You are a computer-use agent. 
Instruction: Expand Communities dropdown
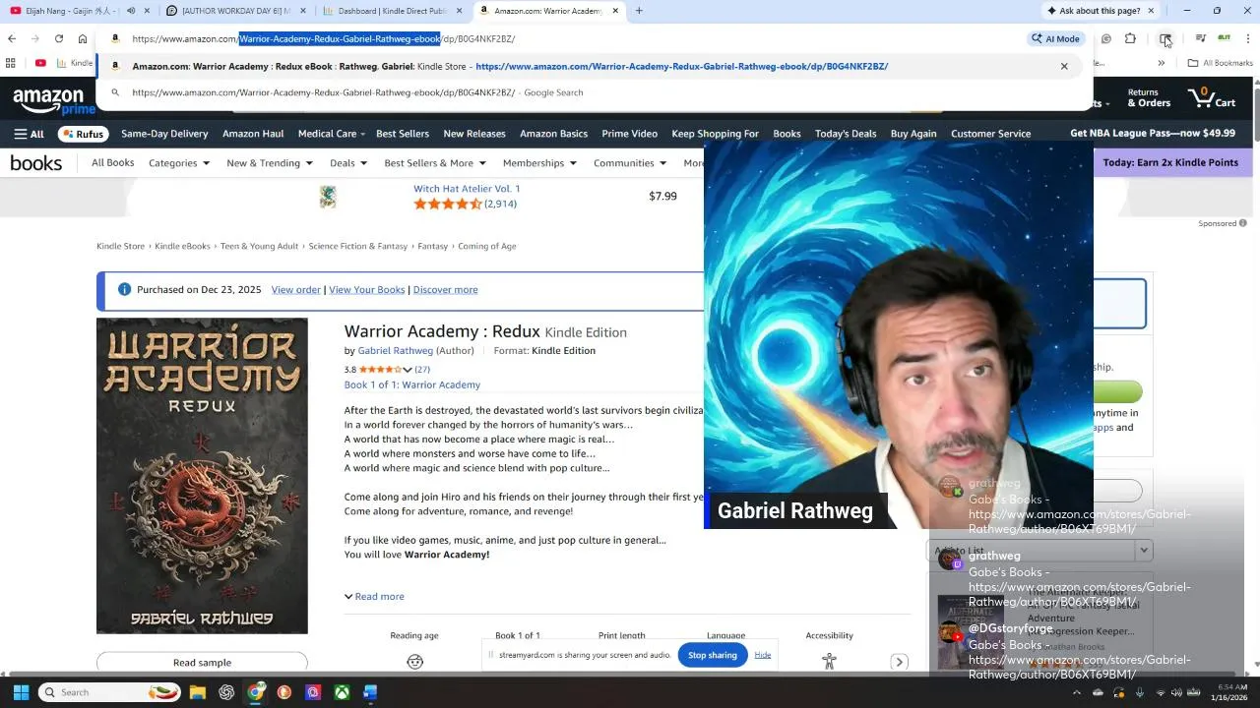(x=630, y=163)
